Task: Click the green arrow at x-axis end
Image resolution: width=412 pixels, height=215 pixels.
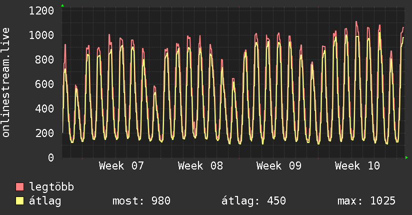Action: (406, 157)
